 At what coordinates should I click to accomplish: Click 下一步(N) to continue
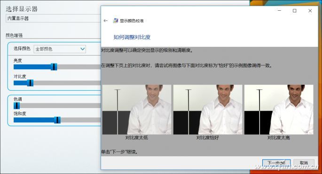tap(276, 163)
